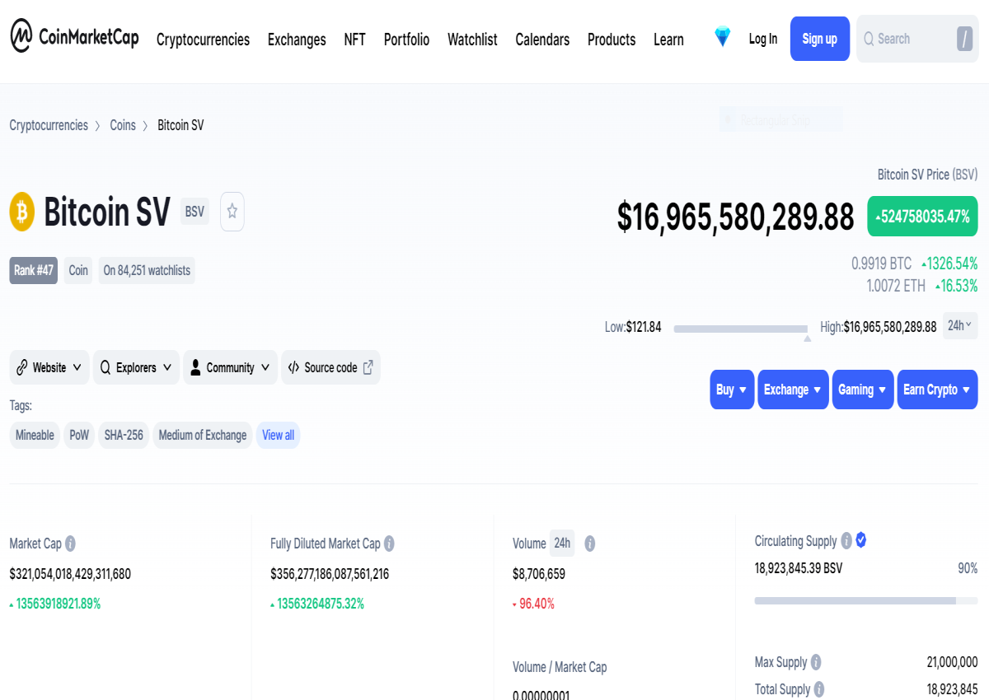Click the 0.9919 BTC price value

pyautogui.click(x=882, y=264)
